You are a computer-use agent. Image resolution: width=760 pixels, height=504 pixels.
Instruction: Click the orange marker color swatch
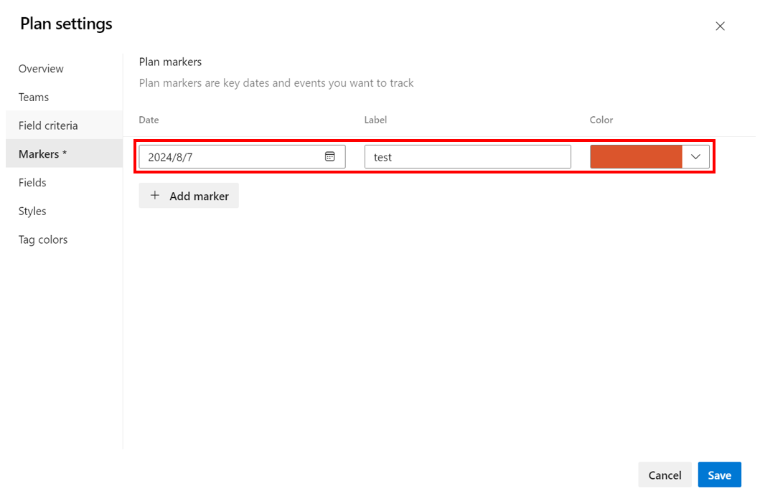[x=636, y=156]
